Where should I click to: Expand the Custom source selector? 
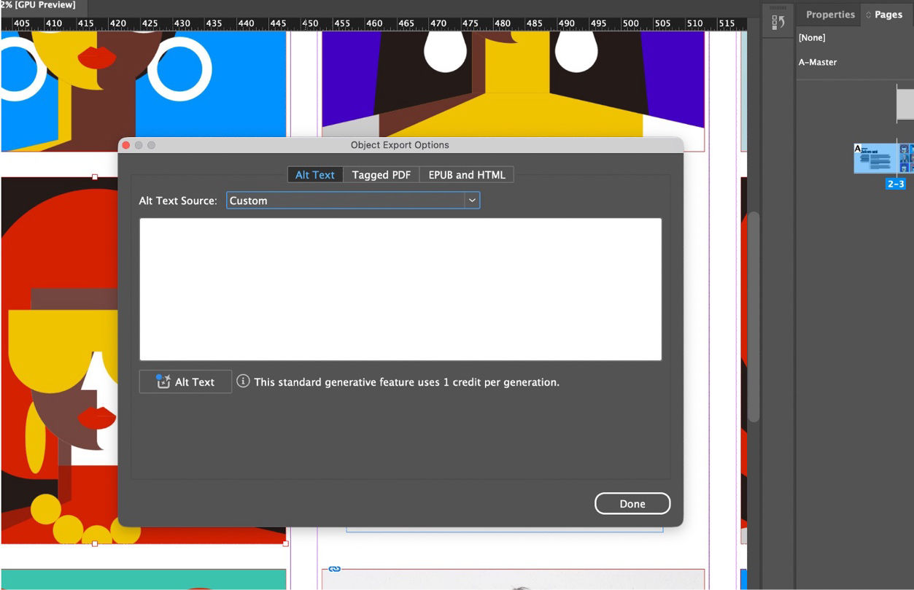(x=352, y=200)
